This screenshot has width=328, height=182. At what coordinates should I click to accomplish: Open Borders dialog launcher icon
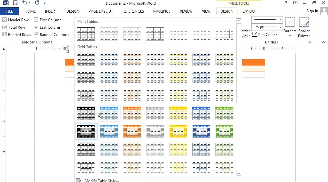310,42
